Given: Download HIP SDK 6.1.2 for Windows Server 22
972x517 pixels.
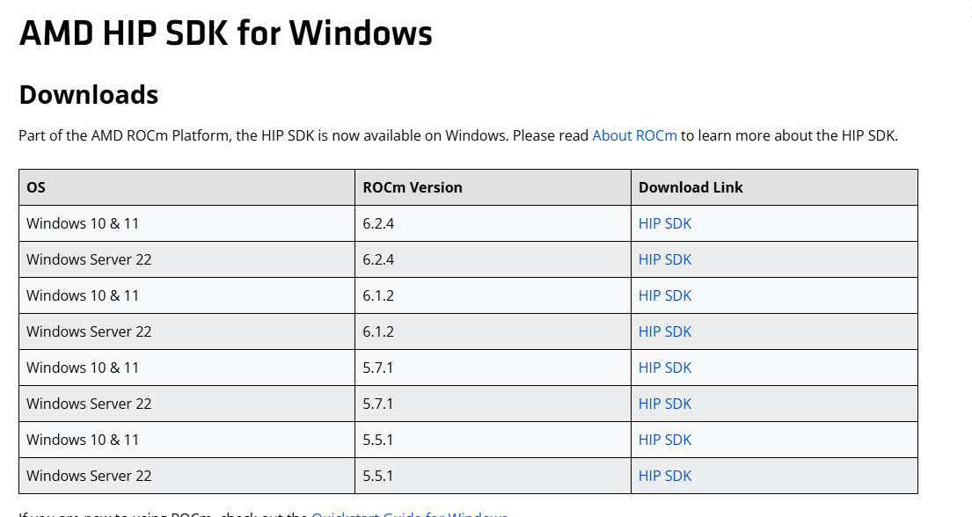Looking at the screenshot, I should [x=665, y=331].
